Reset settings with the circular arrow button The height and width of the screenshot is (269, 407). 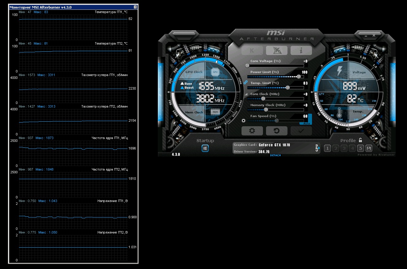[276, 131]
